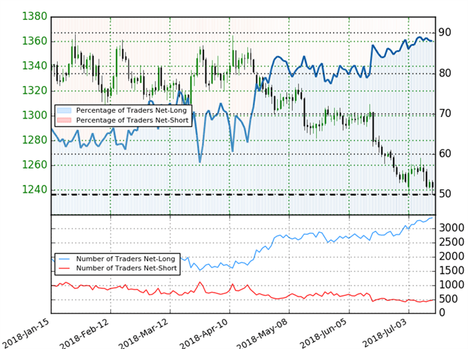The height and width of the screenshot is (349, 468).
Task: Click the blue line sample for Number of Traders Net-Long
Action: point(64,259)
